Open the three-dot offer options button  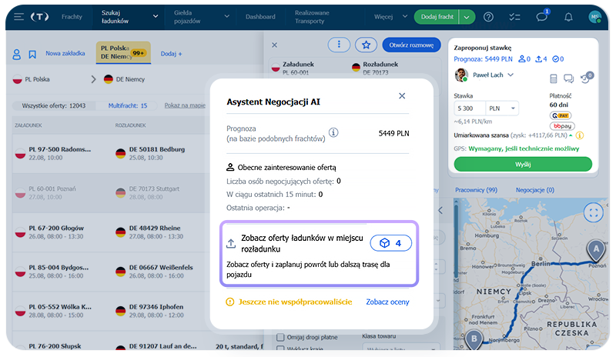(339, 45)
